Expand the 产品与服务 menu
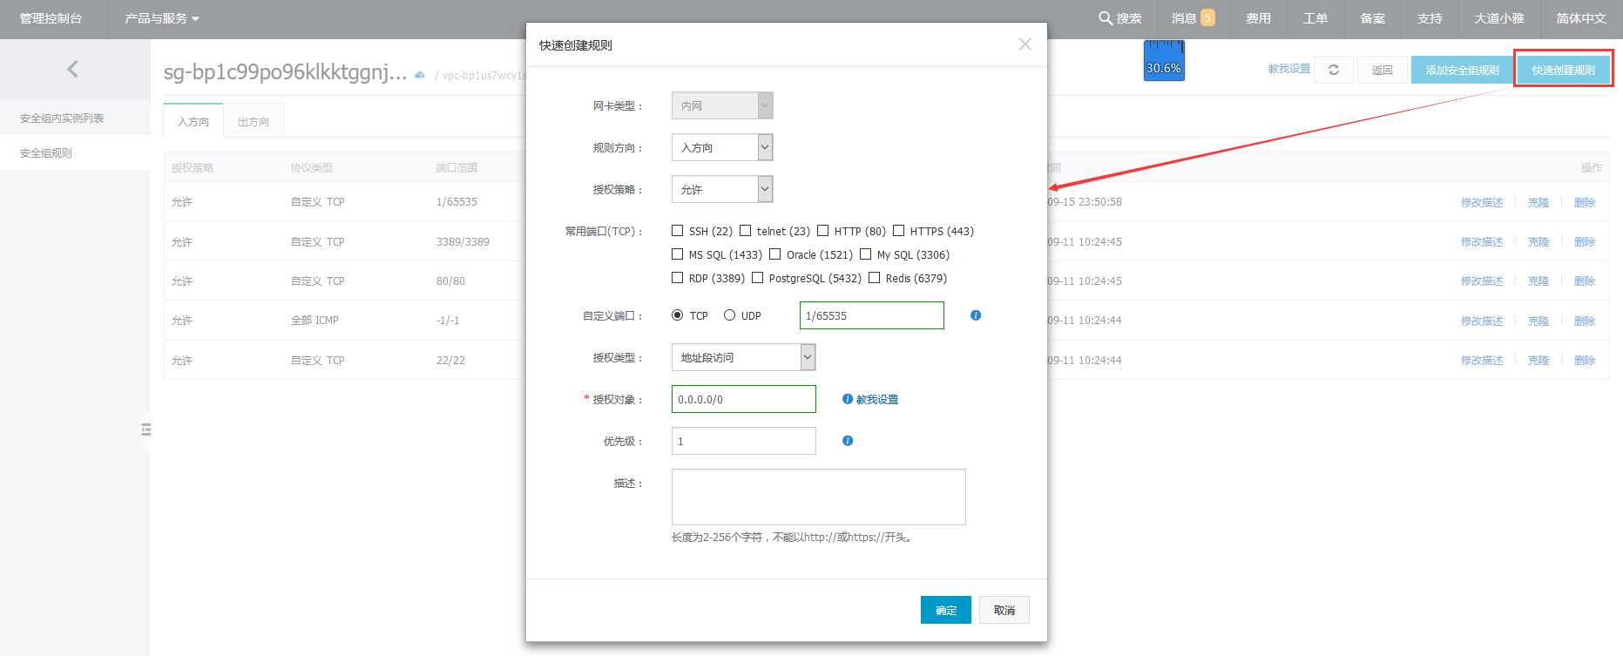This screenshot has width=1623, height=656. [x=162, y=18]
